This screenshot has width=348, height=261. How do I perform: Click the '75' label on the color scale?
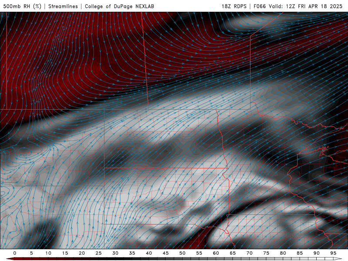pos(266,253)
